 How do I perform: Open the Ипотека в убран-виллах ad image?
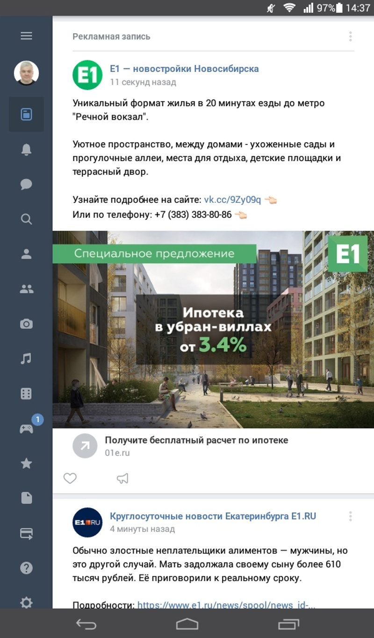click(213, 330)
